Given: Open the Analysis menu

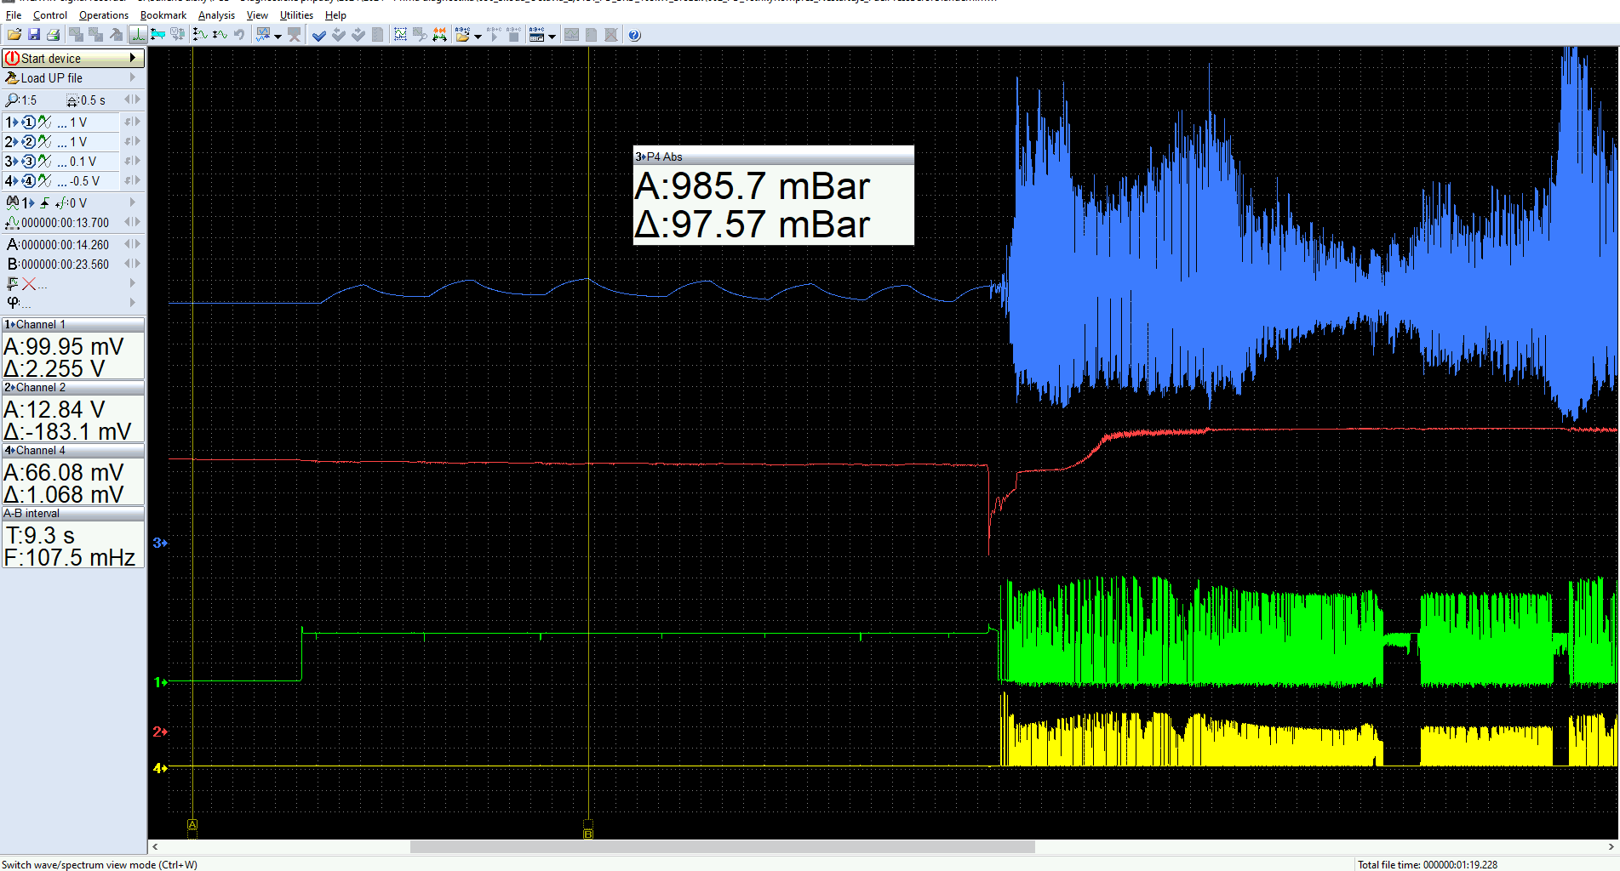Looking at the screenshot, I should 217,15.
